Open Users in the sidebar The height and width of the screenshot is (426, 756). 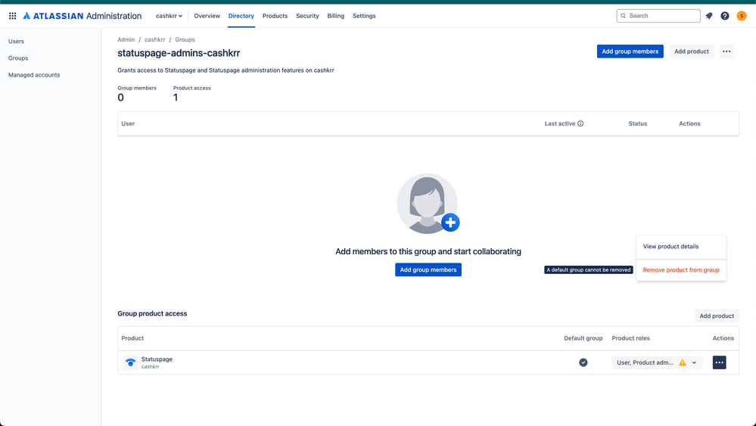[x=17, y=42]
